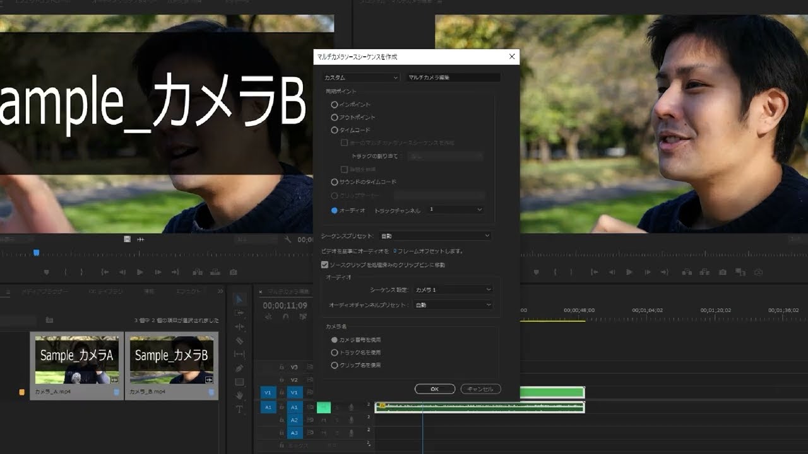Select the Selection arrow tool in toolbar
808x454 pixels.
[x=239, y=299]
